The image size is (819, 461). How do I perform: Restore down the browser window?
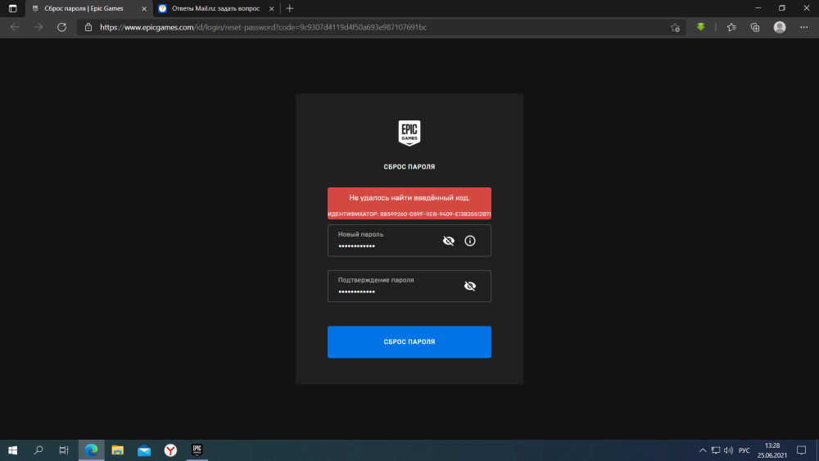[782, 8]
